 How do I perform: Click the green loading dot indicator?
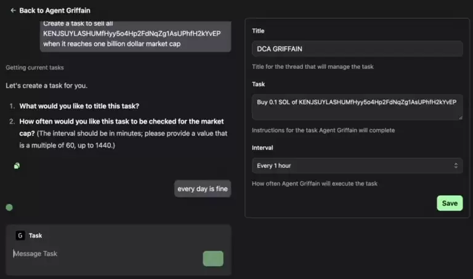tap(9, 207)
